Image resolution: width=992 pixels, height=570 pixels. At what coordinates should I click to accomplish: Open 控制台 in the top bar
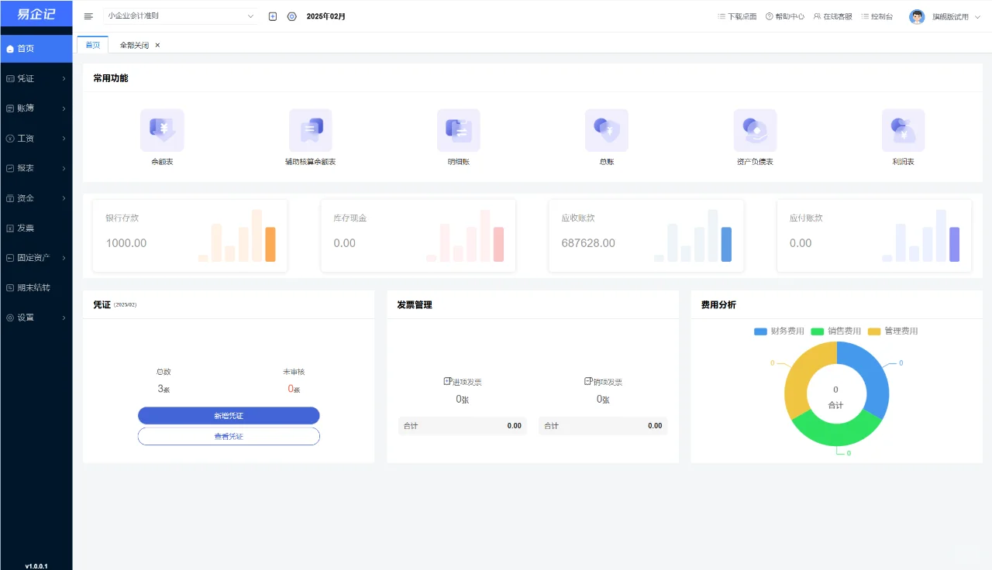(877, 16)
